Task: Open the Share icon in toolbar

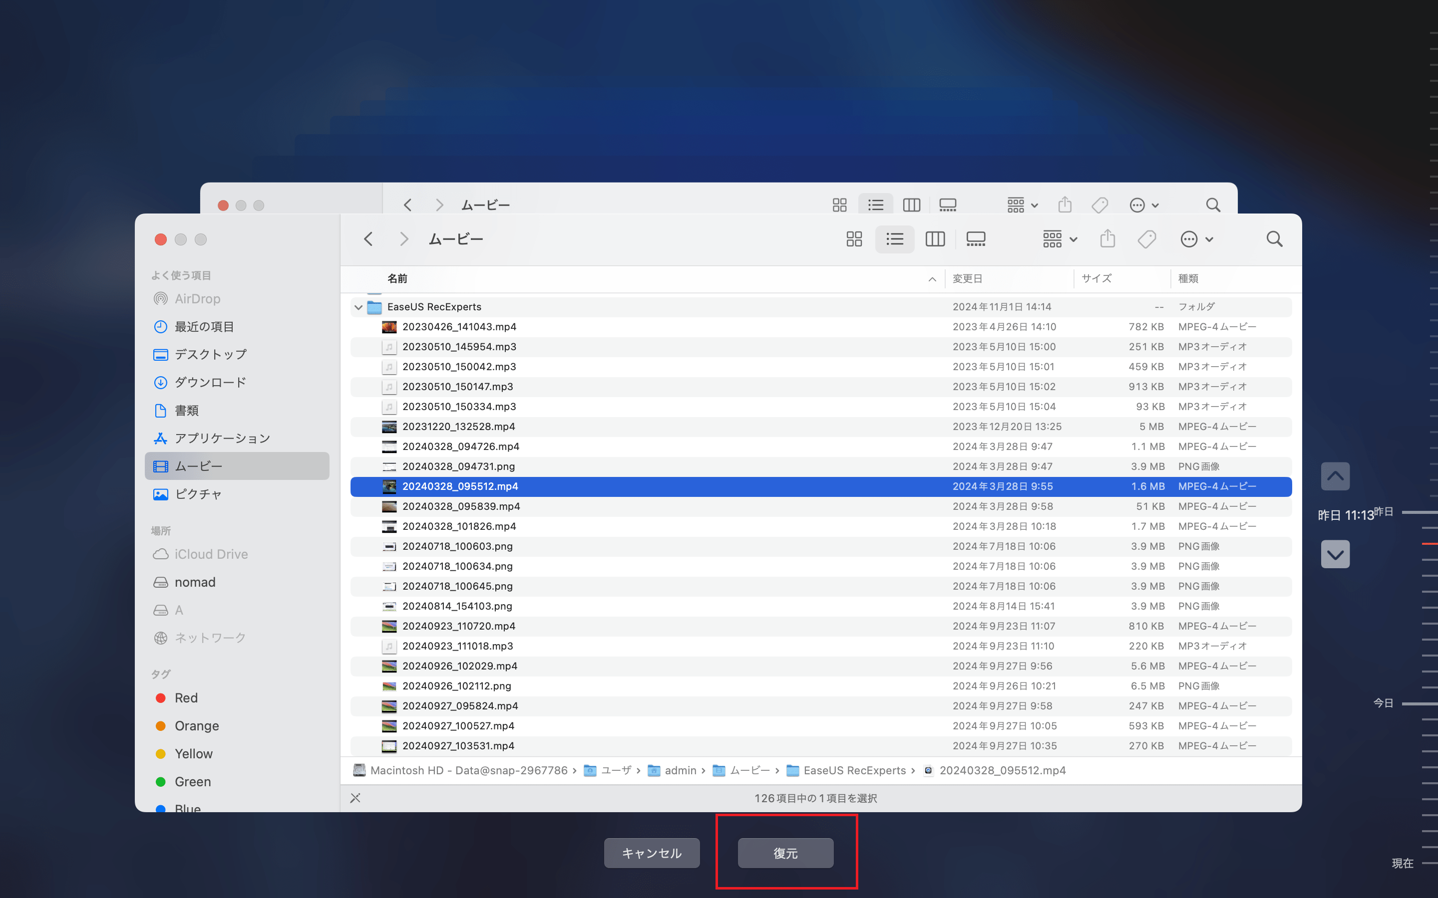Action: [x=1107, y=238]
